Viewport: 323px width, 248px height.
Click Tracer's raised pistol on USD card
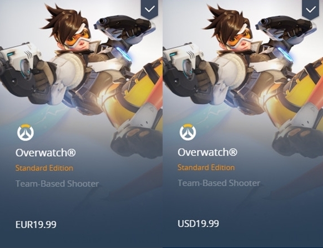point(285,27)
